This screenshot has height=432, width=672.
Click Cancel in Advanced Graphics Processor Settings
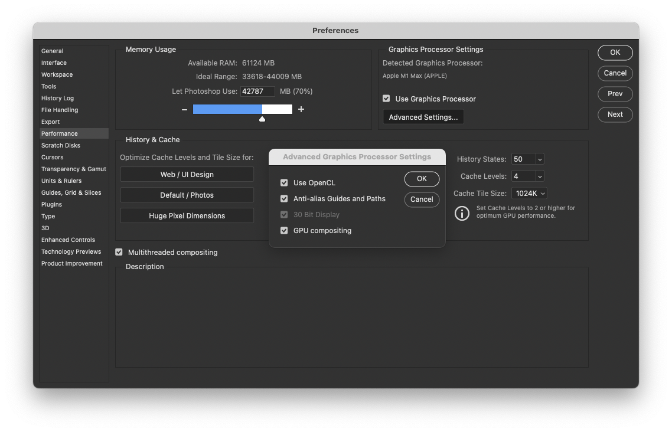point(422,199)
